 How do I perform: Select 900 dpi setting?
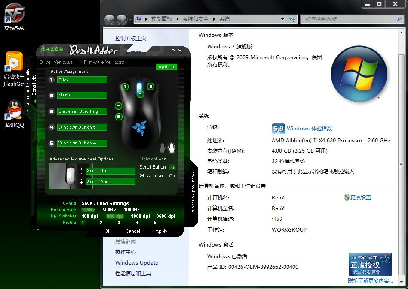[x=115, y=216]
